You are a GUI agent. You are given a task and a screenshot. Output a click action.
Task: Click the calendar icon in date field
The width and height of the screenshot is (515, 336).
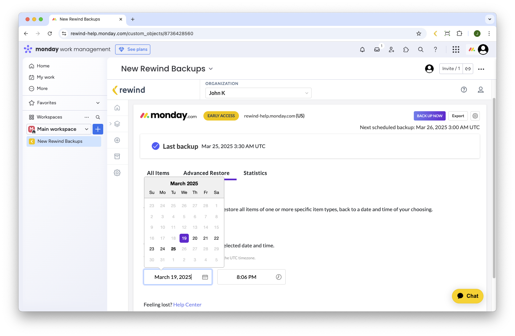205,277
